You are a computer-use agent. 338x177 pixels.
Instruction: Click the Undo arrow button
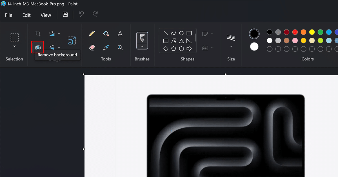(81, 15)
